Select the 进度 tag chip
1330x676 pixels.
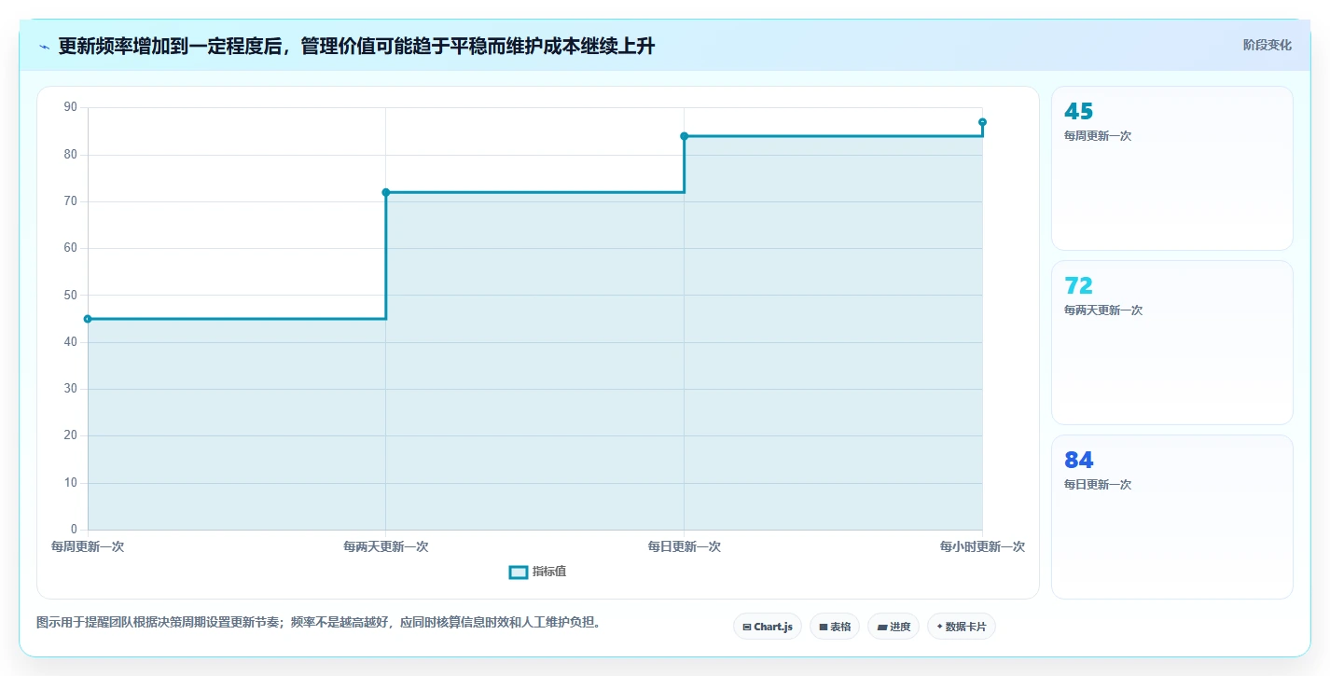pyautogui.click(x=894, y=627)
